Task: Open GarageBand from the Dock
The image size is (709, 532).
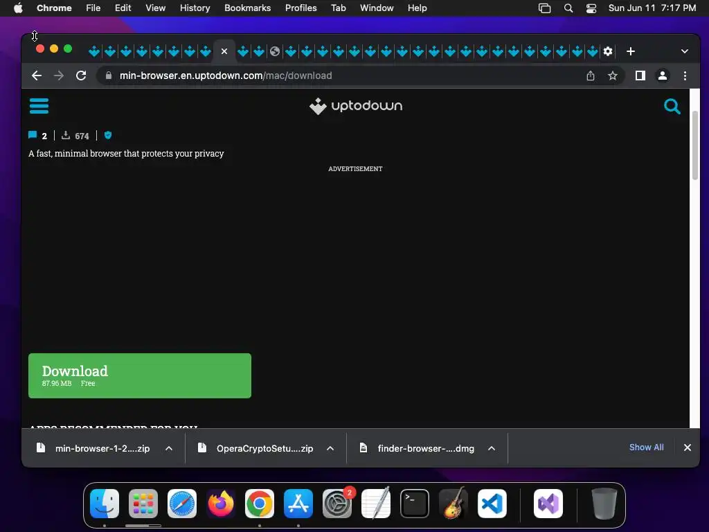Action: point(454,504)
